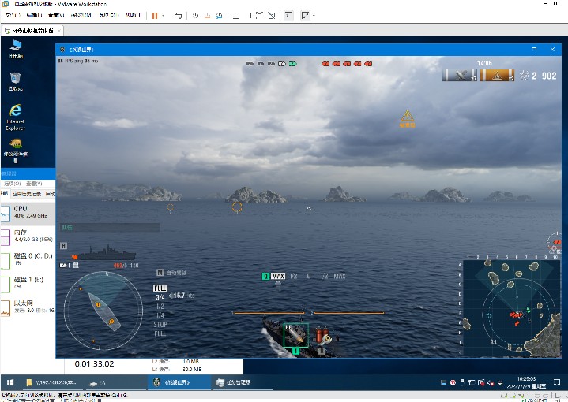Image resolution: width=568 pixels, height=402 pixels.
Task: Switch to the Task Manager taskbar button
Action: (242, 382)
